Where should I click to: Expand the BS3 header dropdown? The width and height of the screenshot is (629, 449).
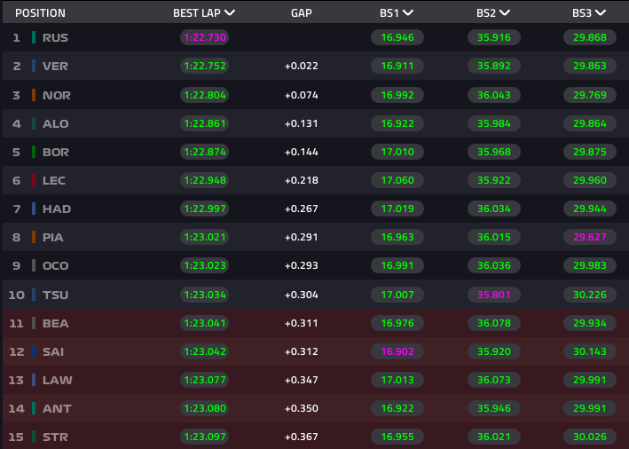tap(601, 13)
